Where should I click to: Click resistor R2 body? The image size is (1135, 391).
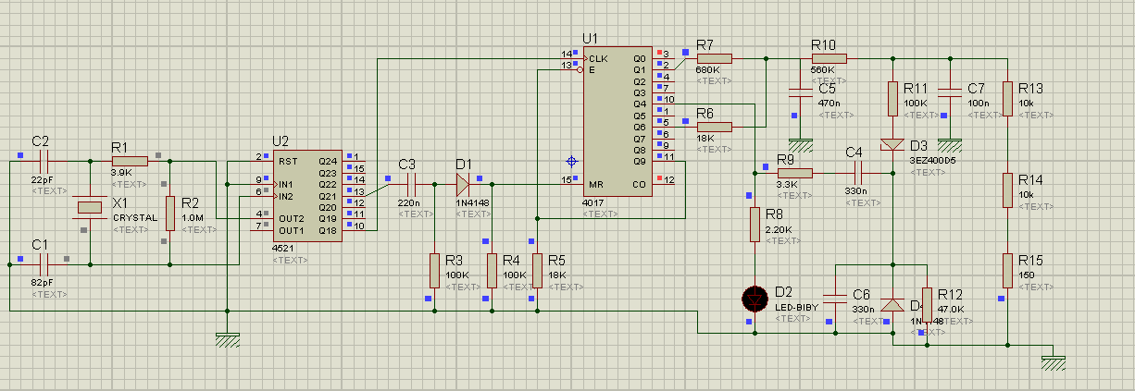tap(170, 213)
